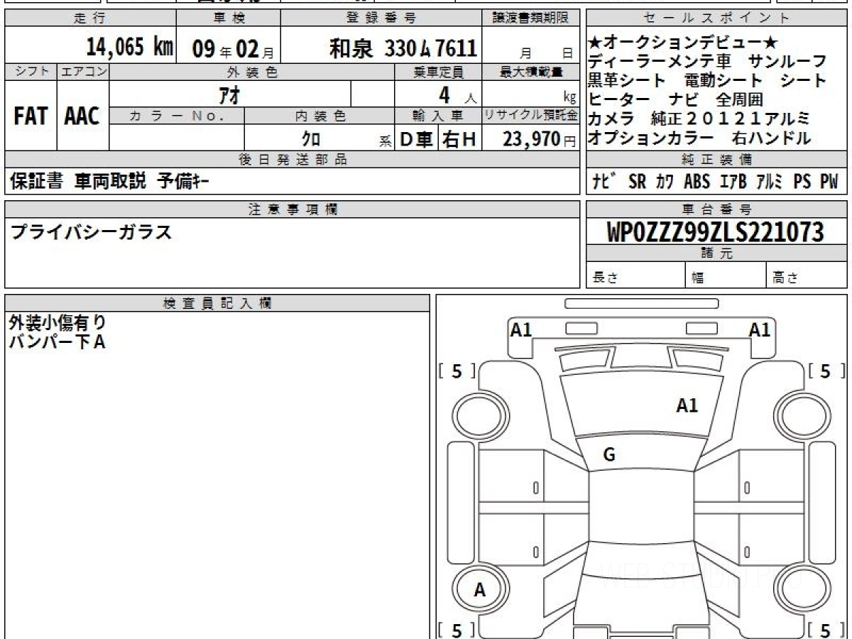The image size is (852, 639).
Task: Select chassis number WP0ZZZ99ZLS221073
Action: (x=716, y=231)
